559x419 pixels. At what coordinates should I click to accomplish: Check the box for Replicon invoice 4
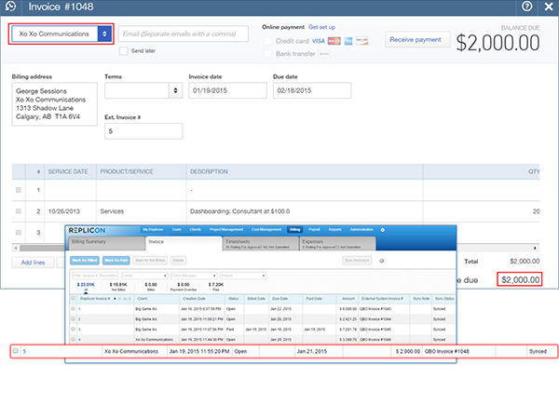(x=73, y=339)
